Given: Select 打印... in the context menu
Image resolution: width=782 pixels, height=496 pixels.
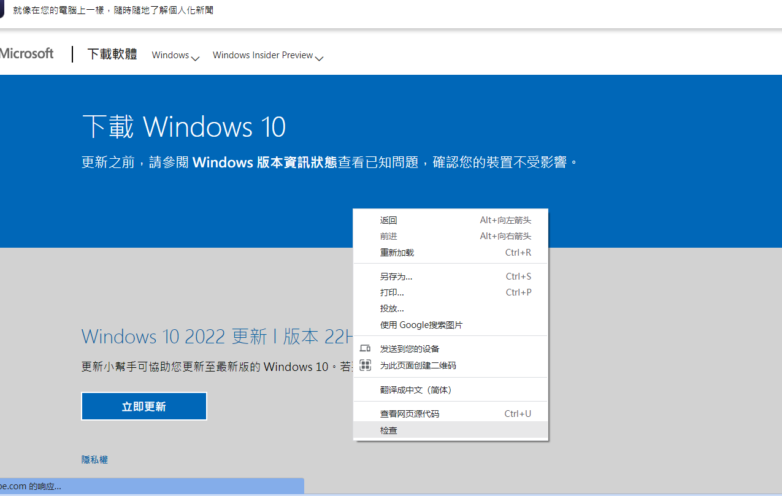Looking at the screenshot, I should pos(451,292).
